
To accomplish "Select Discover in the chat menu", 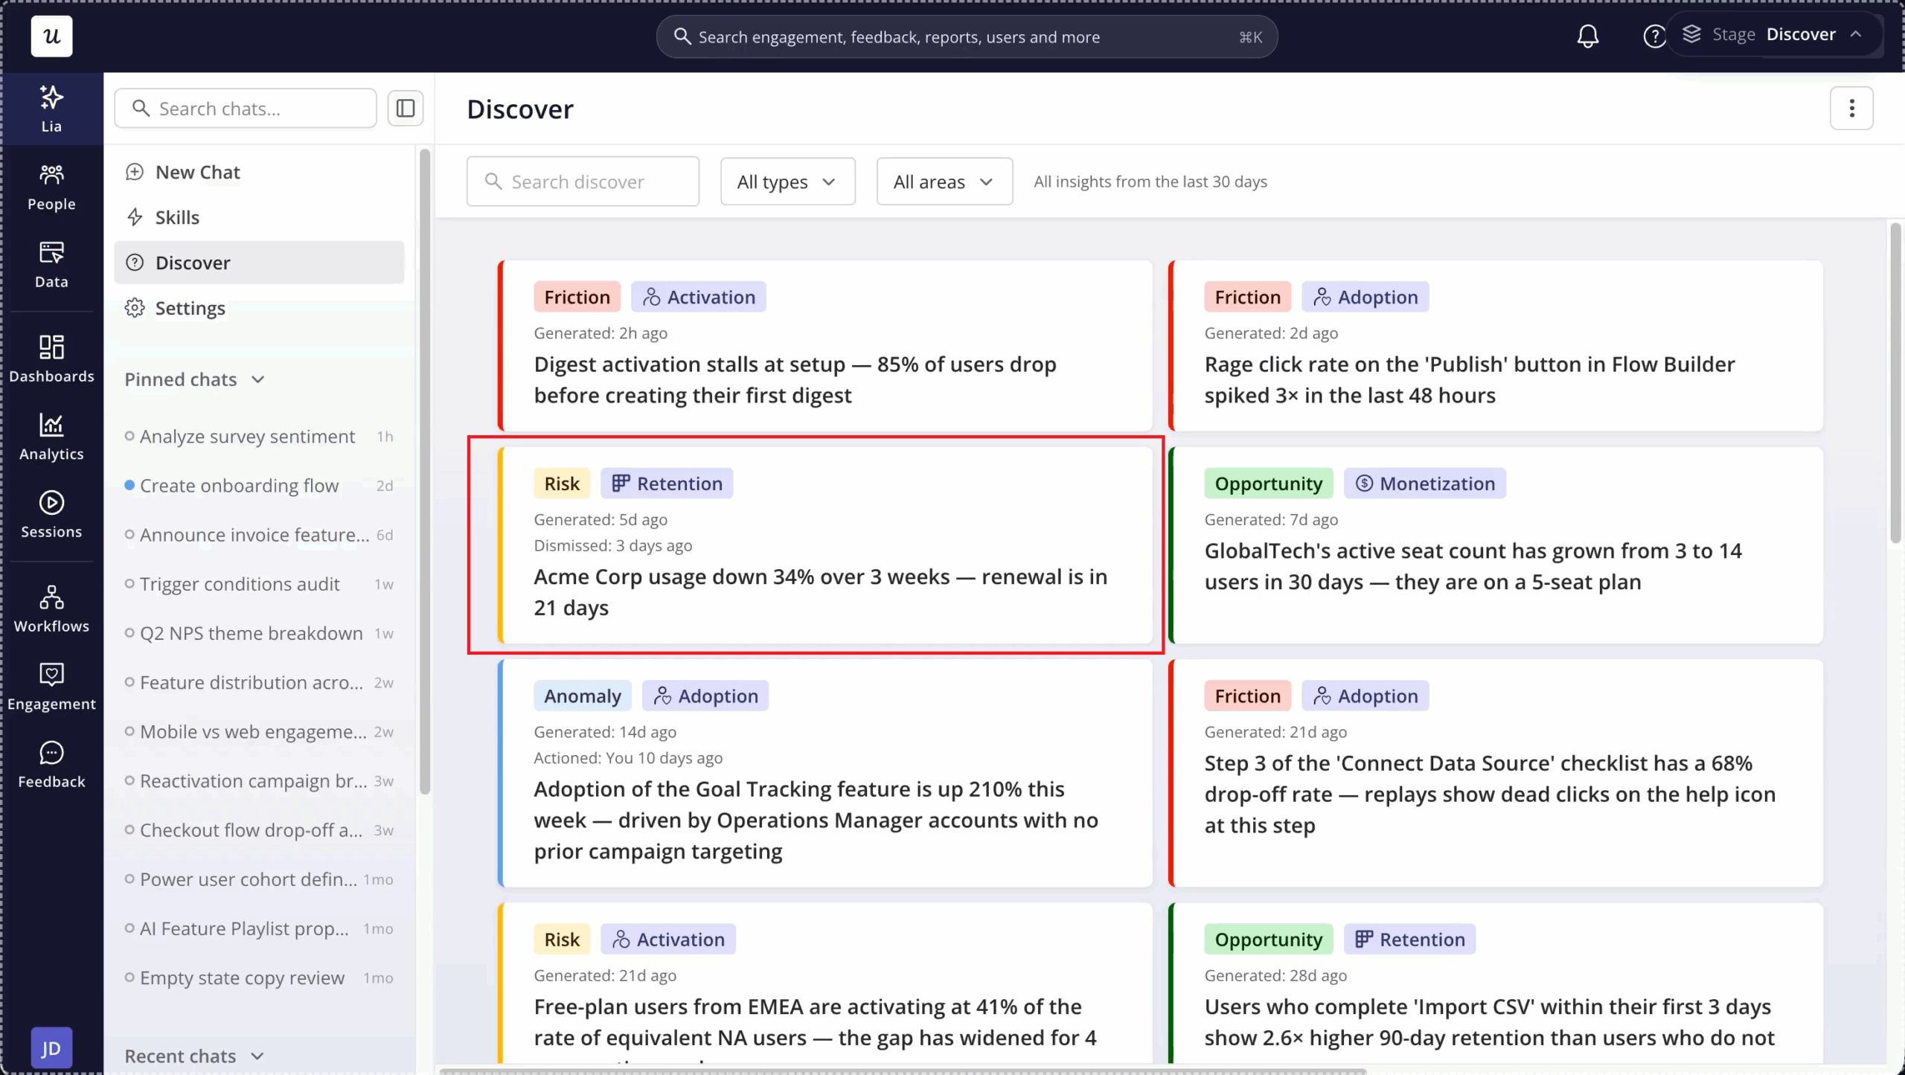I will tap(259, 263).
